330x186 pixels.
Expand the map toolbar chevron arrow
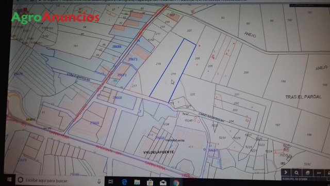(286, 173)
